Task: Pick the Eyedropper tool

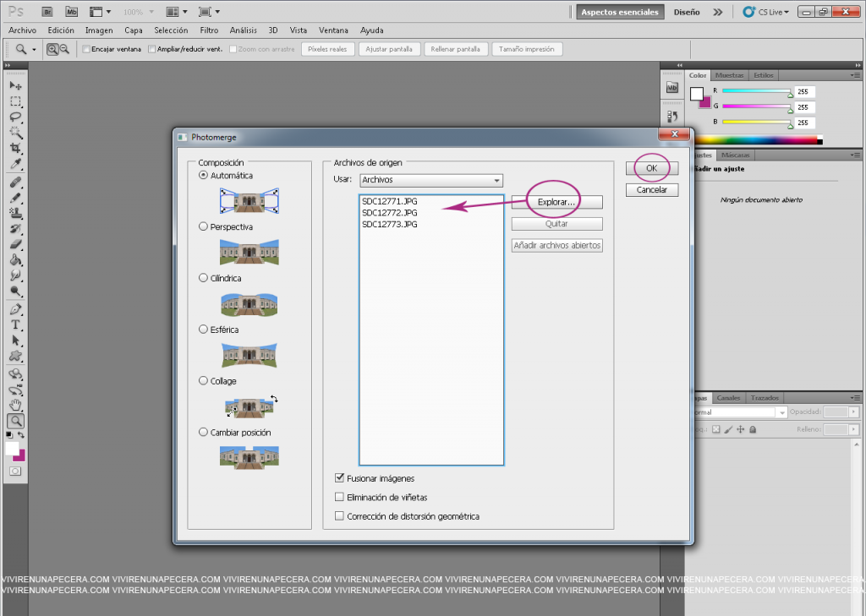Action: pyautogui.click(x=15, y=164)
